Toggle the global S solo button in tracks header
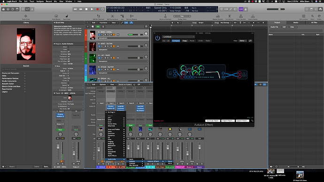Image resolution: width=324 pixels, height=182 pixels. 103,27
